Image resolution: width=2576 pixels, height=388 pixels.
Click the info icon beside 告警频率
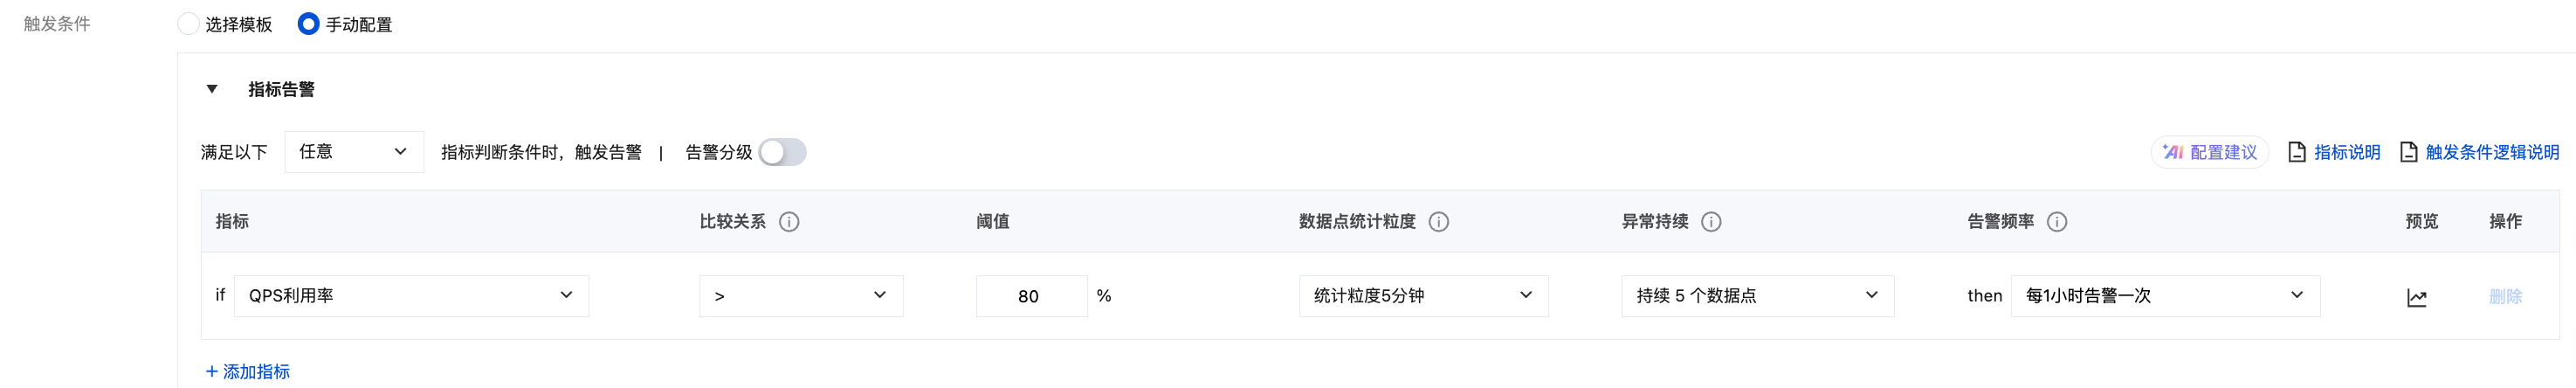(2056, 222)
